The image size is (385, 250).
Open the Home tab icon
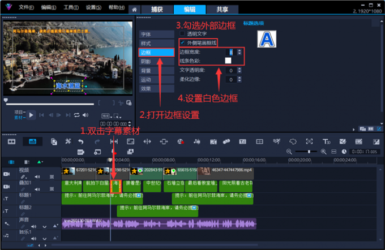pos(134,10)
